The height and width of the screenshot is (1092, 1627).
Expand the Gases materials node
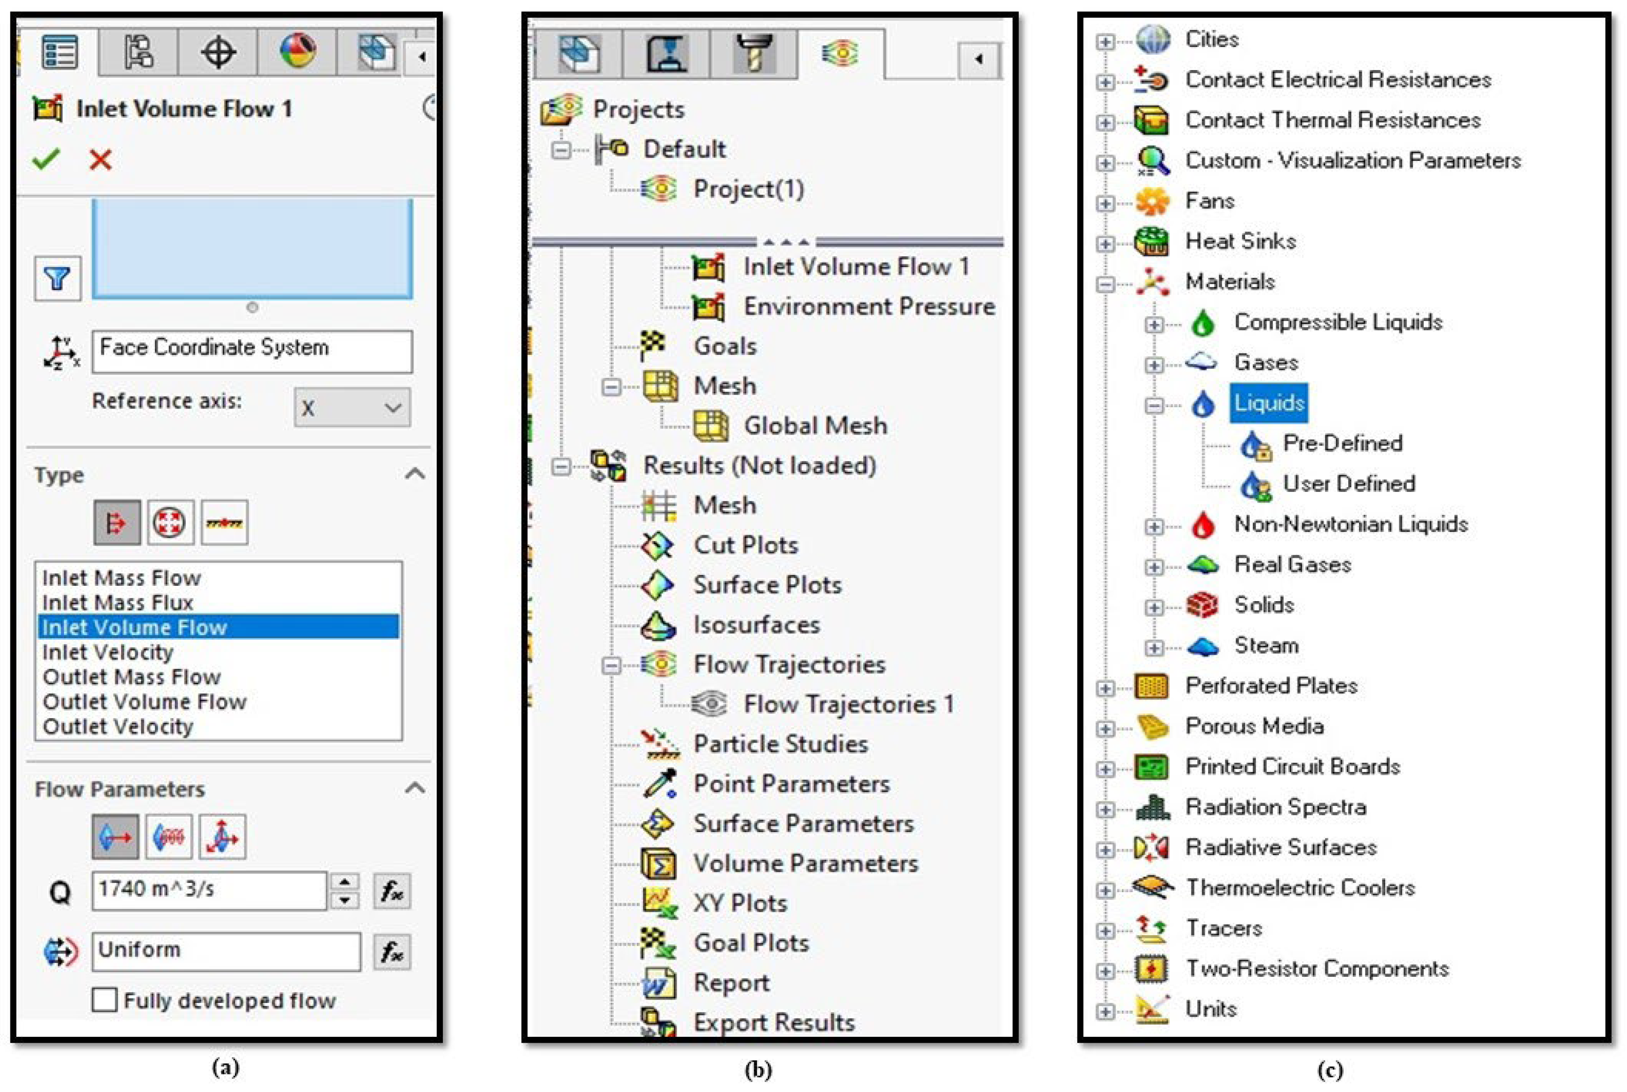coord(1154,364)
